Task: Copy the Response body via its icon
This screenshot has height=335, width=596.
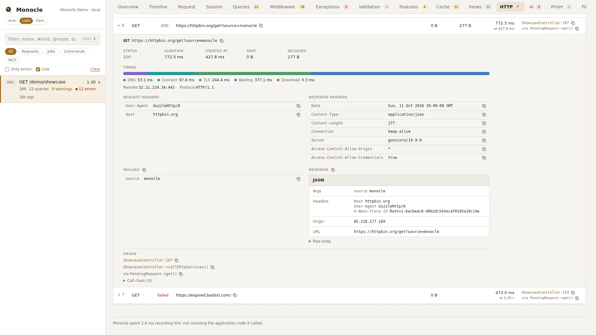Action: point(333,170)
